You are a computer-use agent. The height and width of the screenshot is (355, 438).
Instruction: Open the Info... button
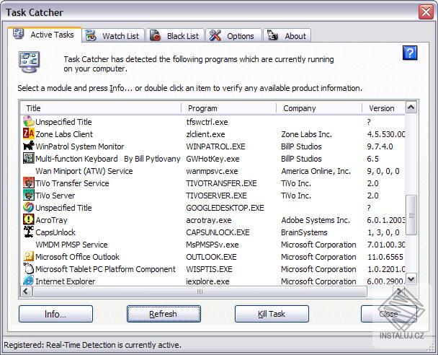click(55, 314)
